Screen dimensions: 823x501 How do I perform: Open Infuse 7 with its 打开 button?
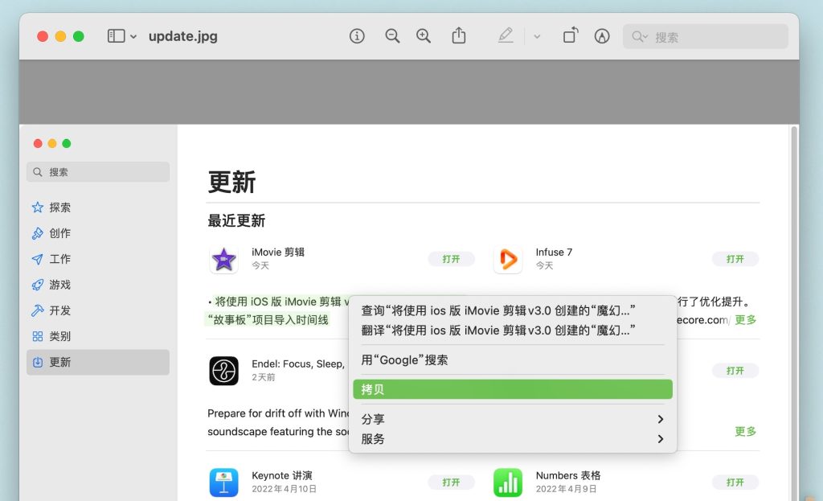(x=735, y=259)
